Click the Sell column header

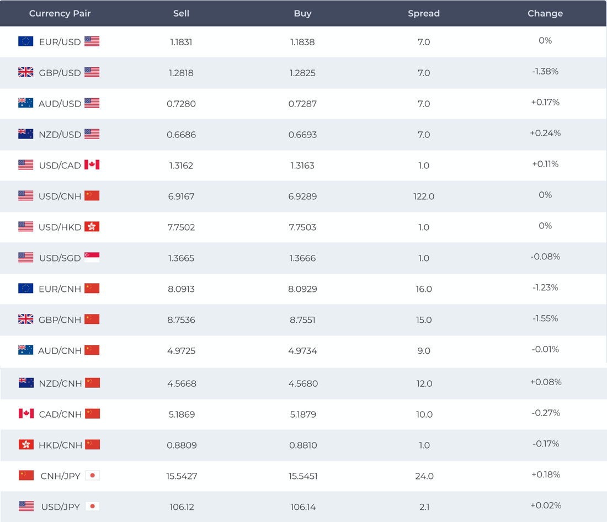coord(181,13)
